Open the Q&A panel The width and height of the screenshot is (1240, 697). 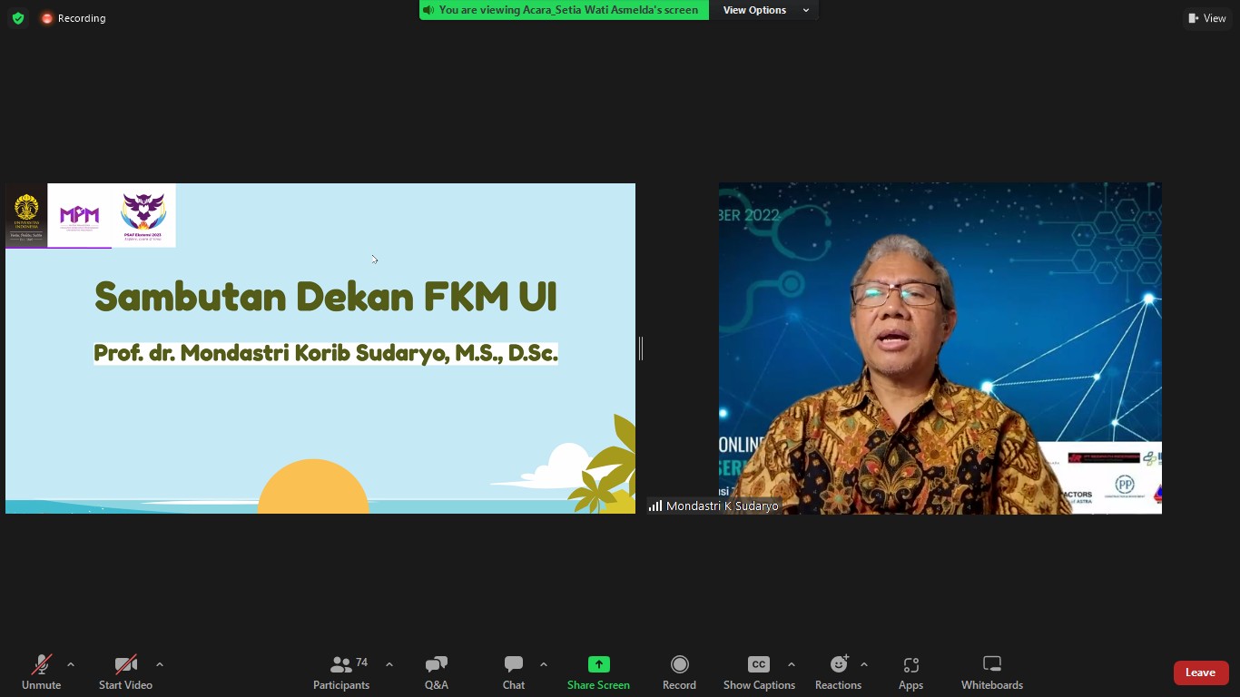click(x=436, y=672)
